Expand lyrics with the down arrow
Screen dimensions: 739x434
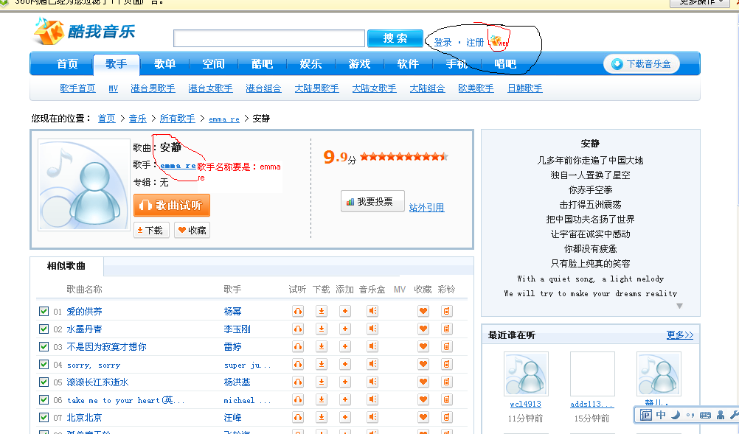pos(679,306)
